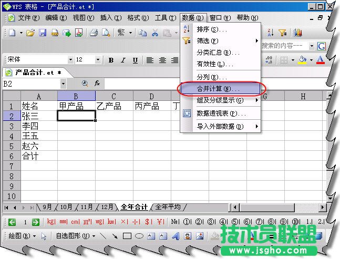Image resolution: width=340 pixels, height=259 pixels.
Task: Click the sort descending Z-A toolbar icon
Action: point(271,33)
